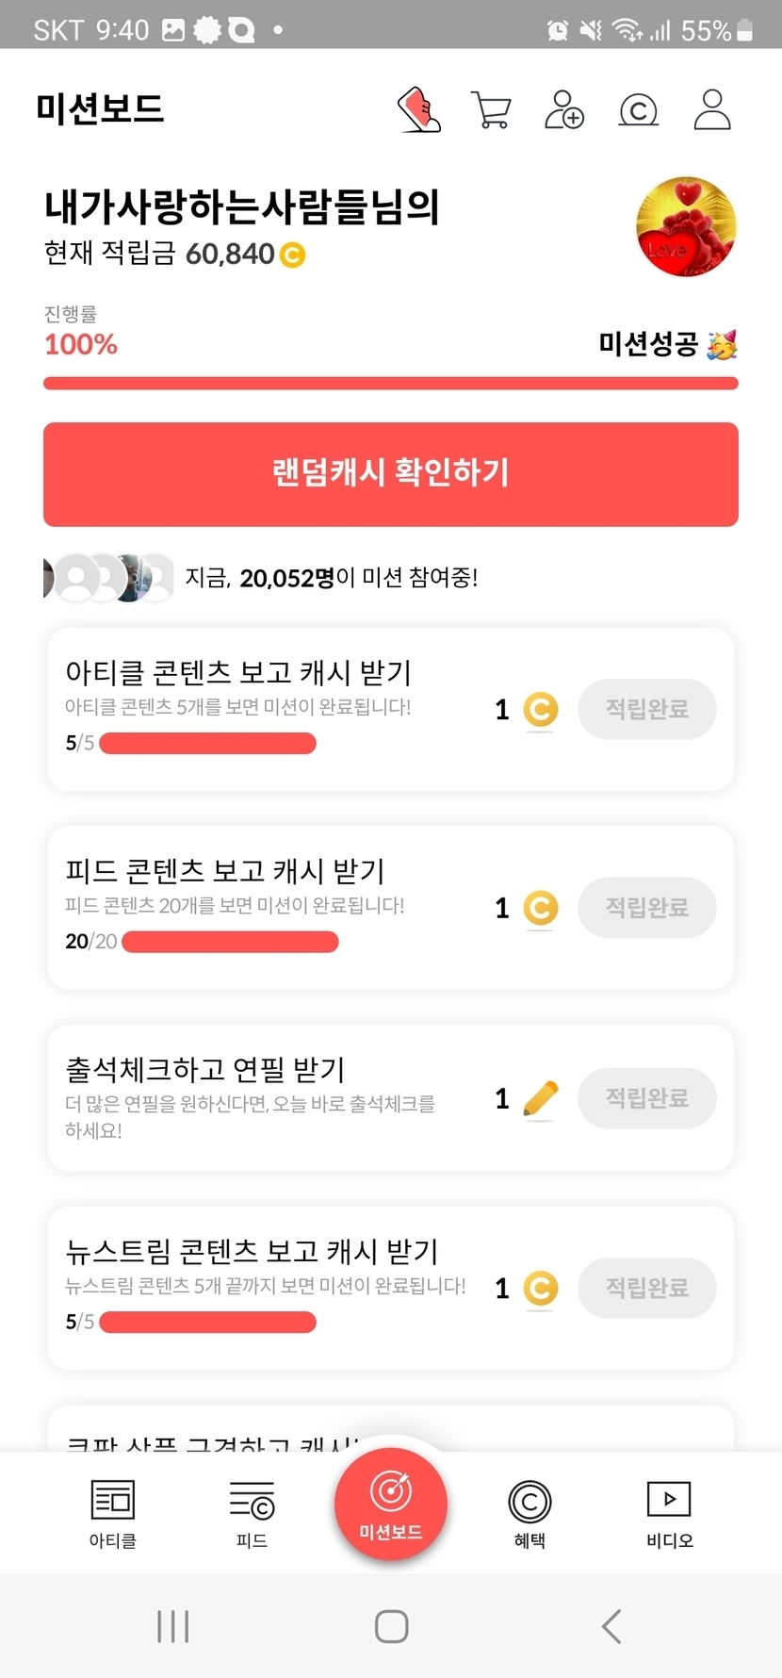Open the cash coin icon in header
The width and height of the screenshot is (782, 1678).
638,110
